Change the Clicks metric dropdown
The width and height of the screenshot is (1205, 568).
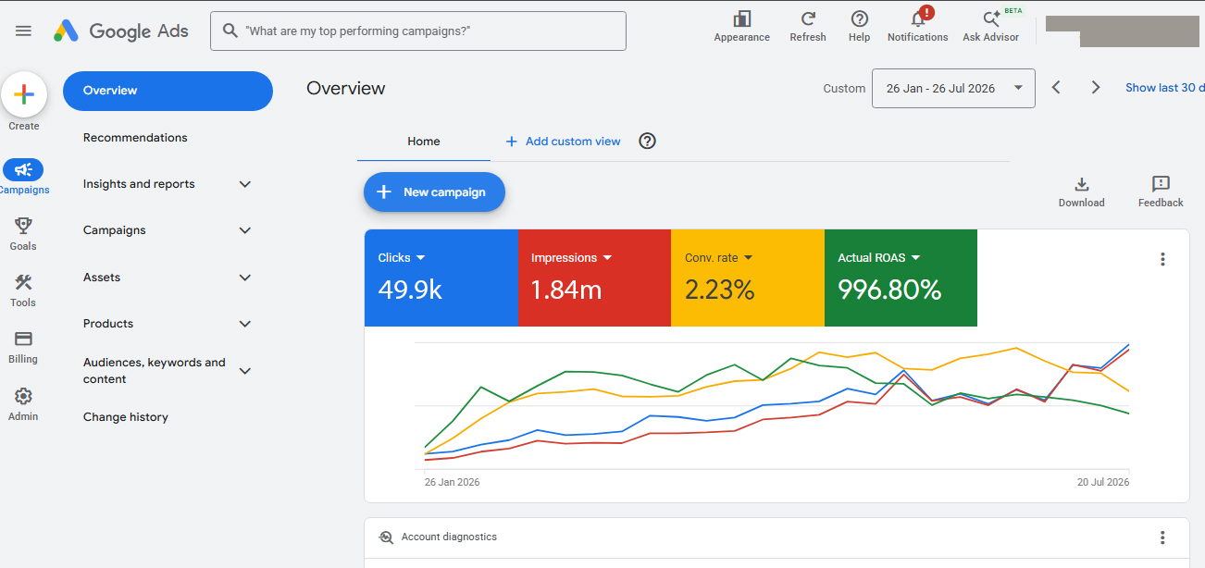420,257
